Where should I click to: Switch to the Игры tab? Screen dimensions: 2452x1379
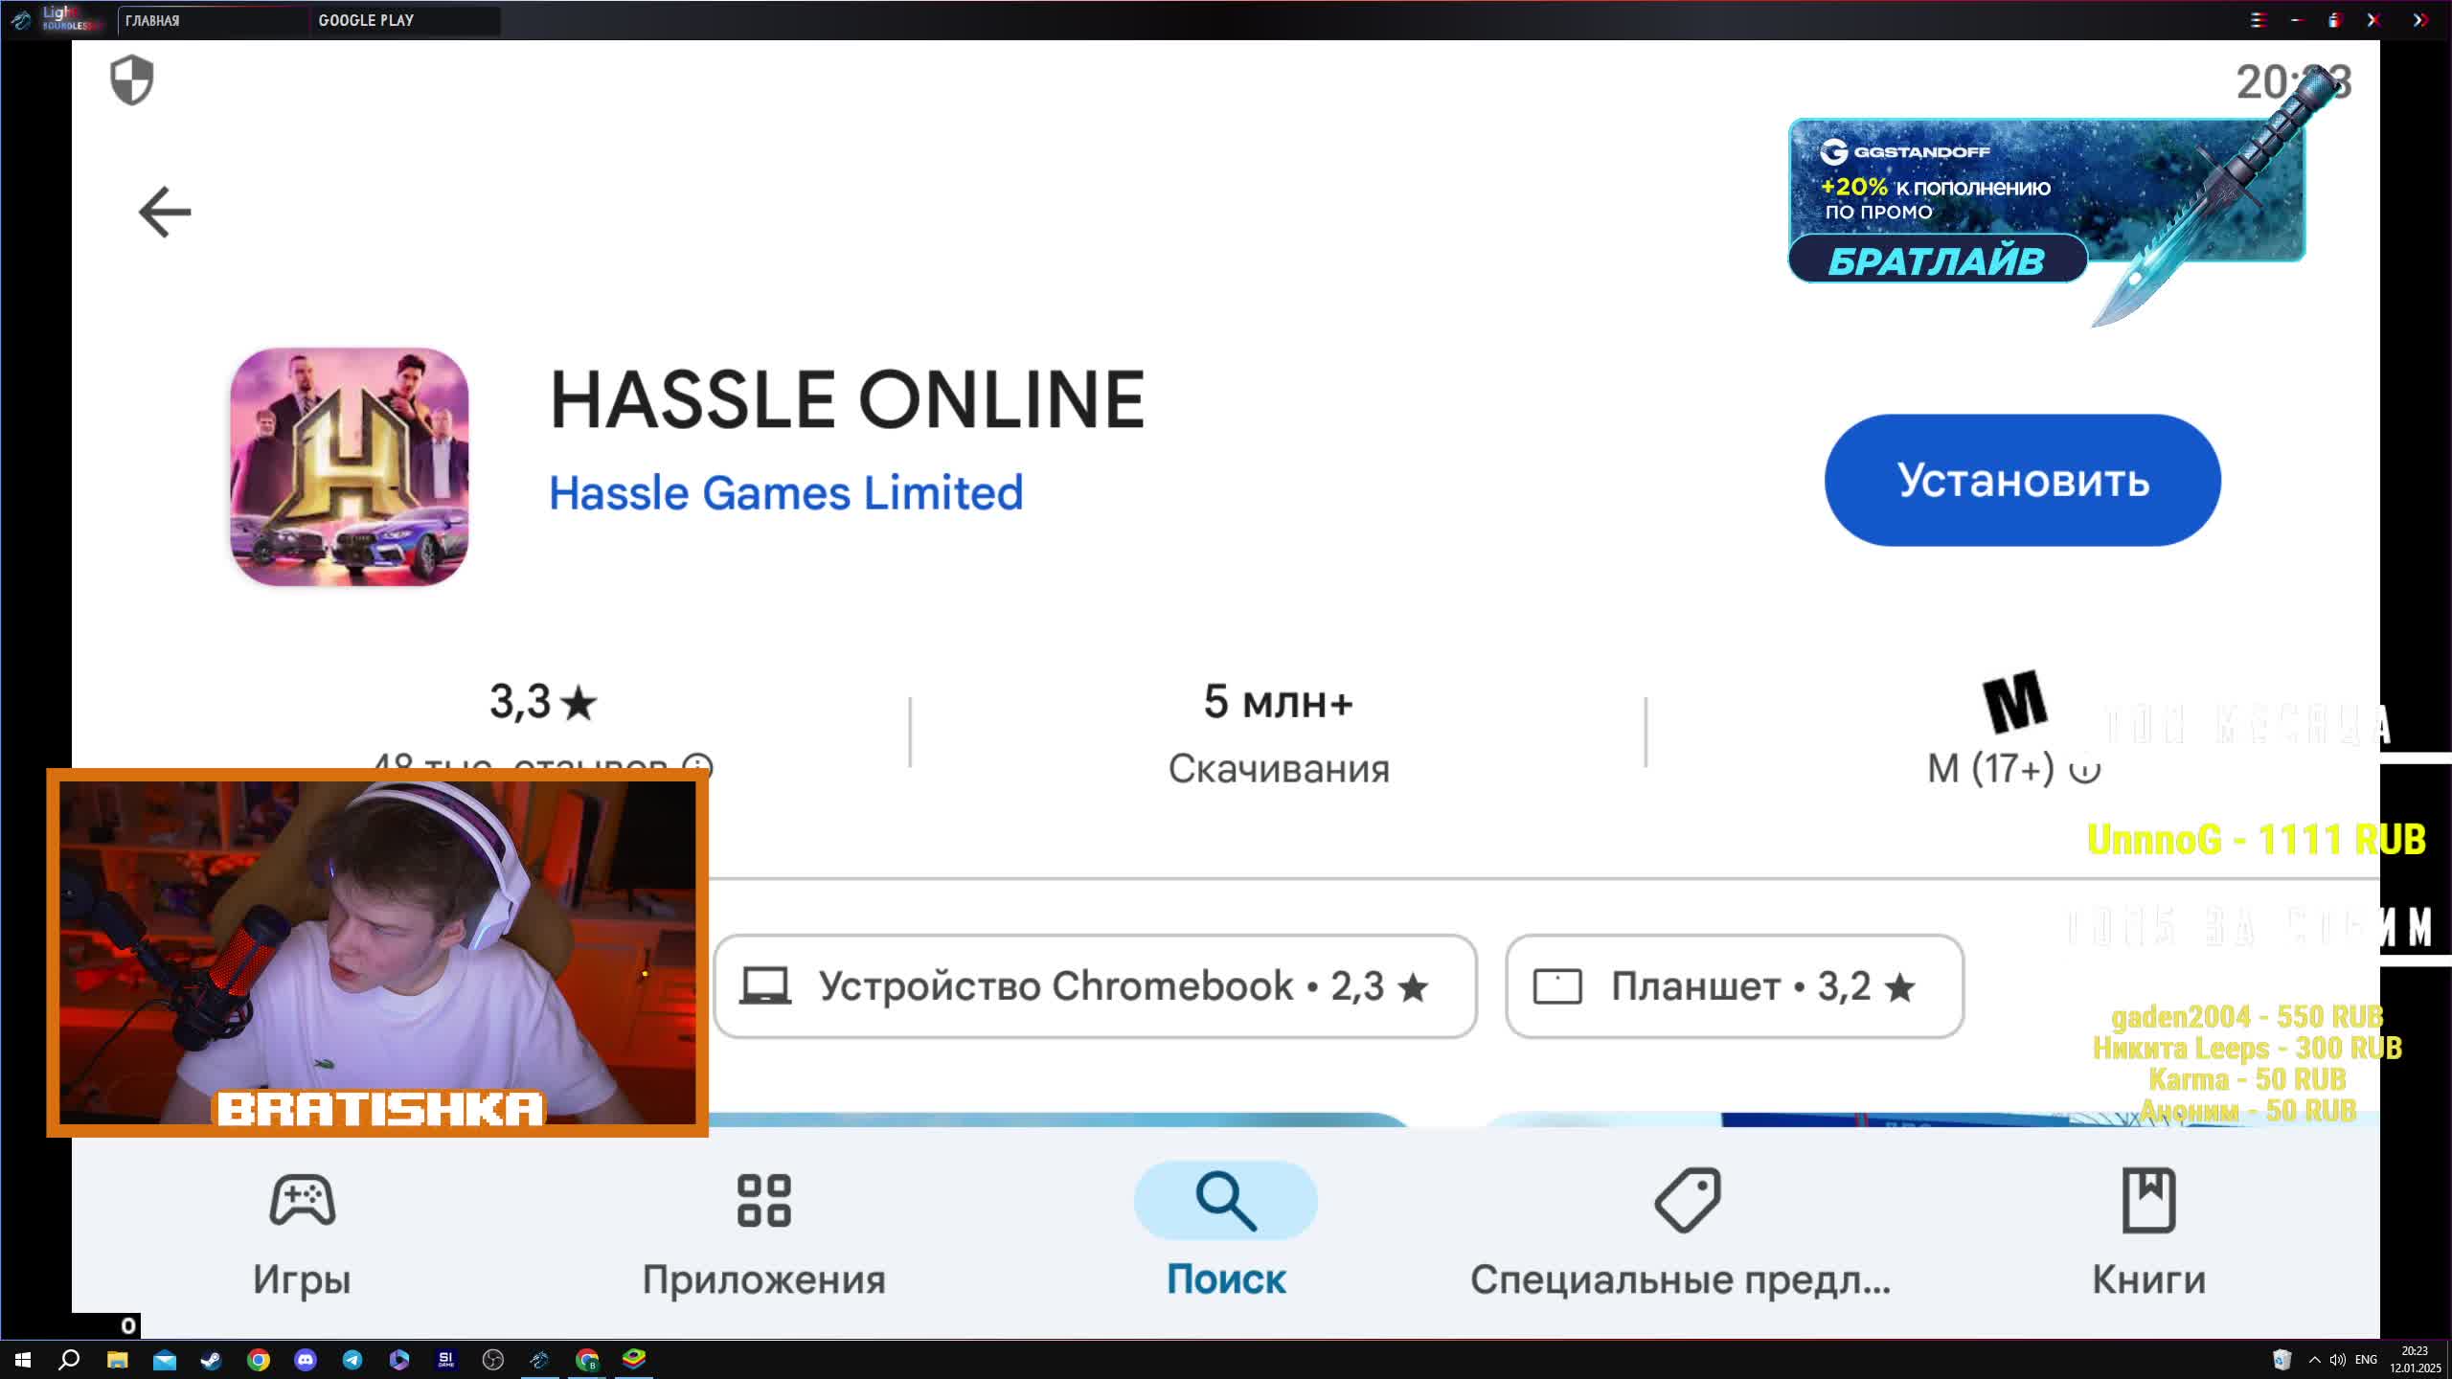(x=302, y=1233)
